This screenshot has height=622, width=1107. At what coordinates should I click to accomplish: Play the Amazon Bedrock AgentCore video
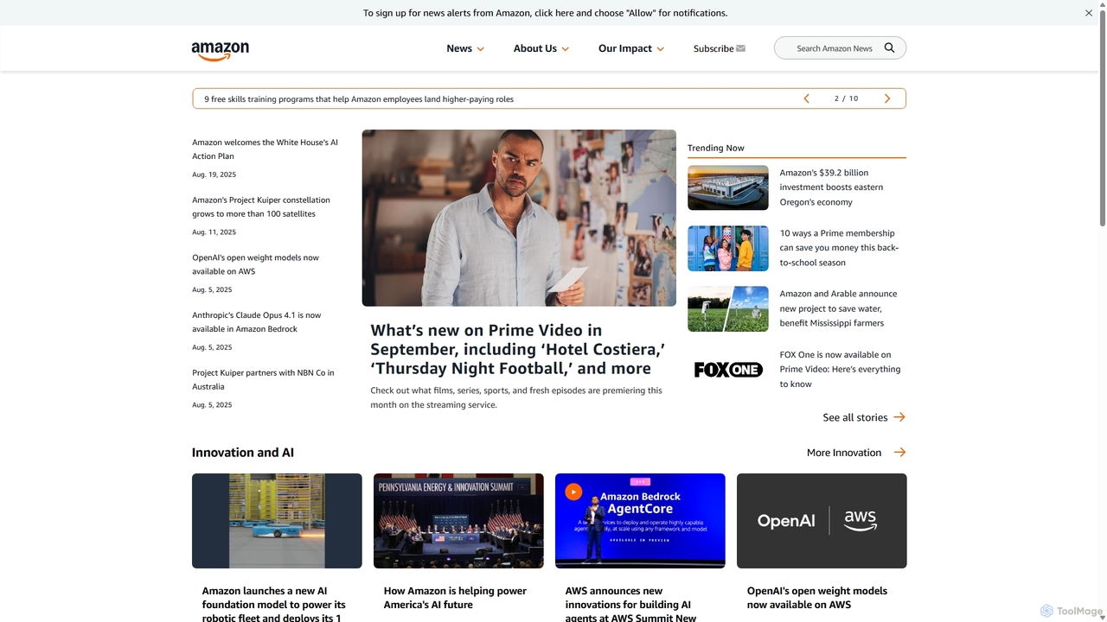573,492
